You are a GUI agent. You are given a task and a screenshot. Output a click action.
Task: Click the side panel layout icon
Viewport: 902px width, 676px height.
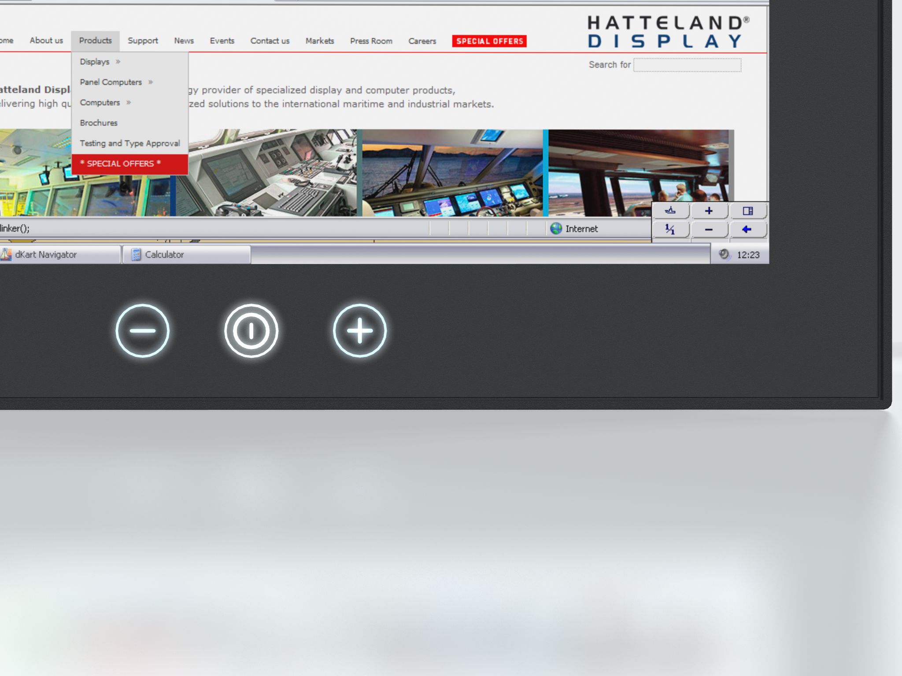747,211
